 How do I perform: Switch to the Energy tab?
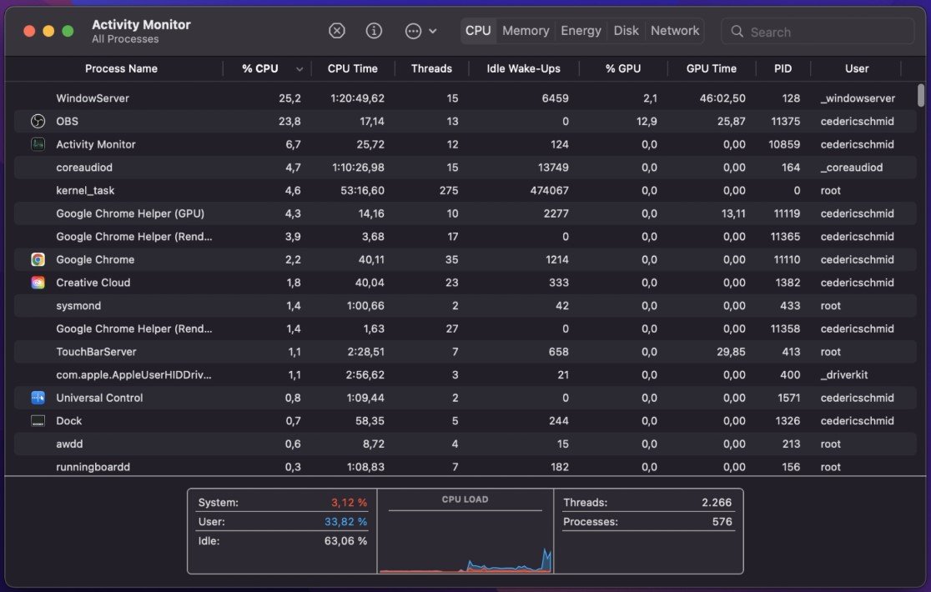[581, 31]
